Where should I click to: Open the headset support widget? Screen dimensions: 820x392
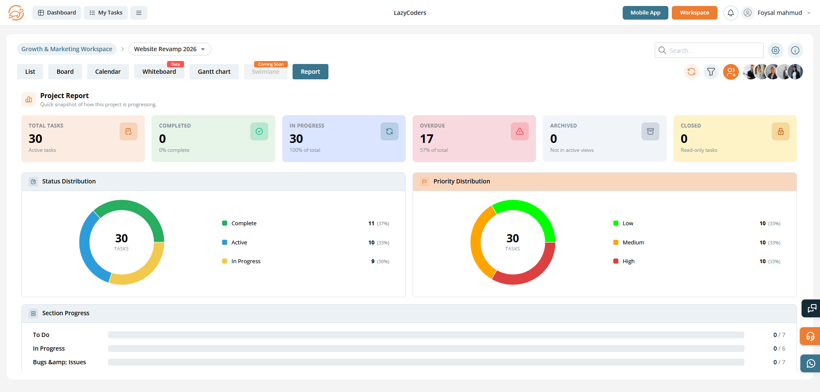[811, 336]
